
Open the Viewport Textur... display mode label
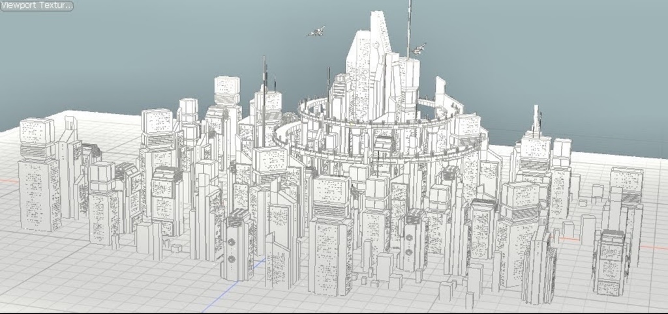tap(37, 6)
